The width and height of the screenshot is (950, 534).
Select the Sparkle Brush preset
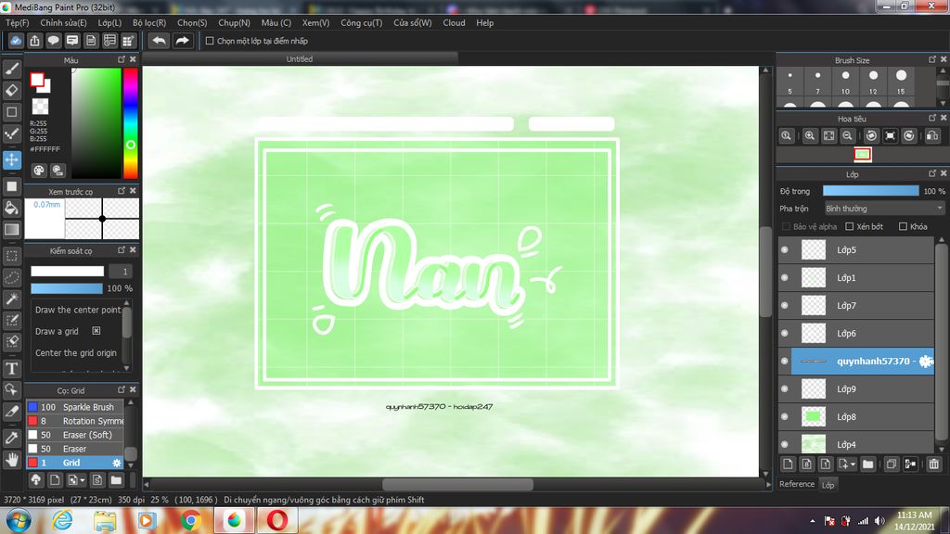pos(75,407)
